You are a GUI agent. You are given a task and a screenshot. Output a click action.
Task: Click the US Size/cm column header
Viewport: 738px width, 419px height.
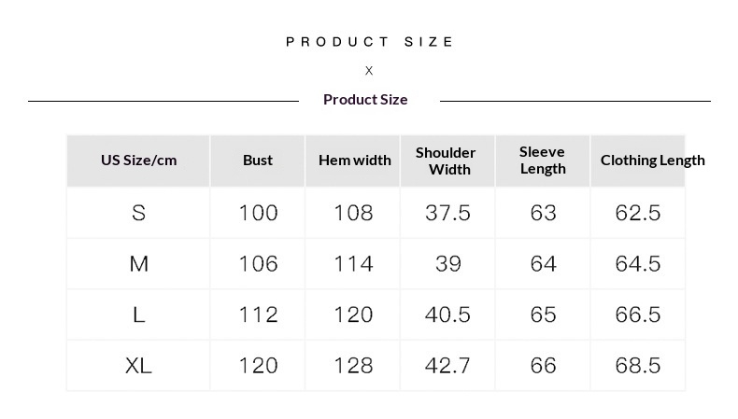point(138,161)
